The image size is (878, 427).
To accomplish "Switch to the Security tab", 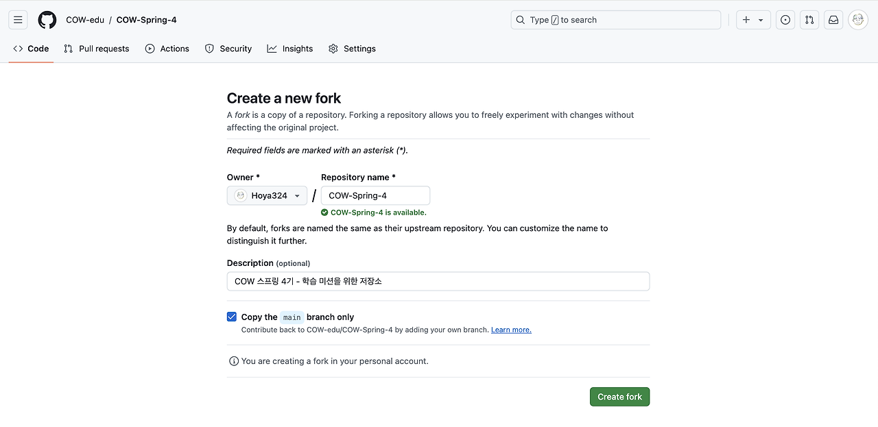I will click(228, 49).
